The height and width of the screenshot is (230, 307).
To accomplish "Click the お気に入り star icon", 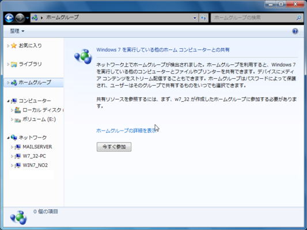I will coord(14,45).
